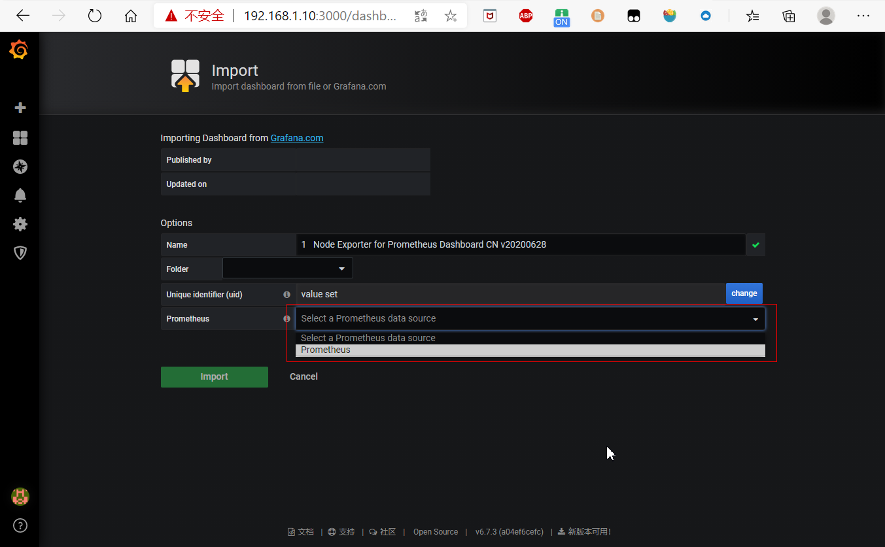Open the browser profile avatar
Viewport: 885px width, 547px height.
click(x=826, y=16)
